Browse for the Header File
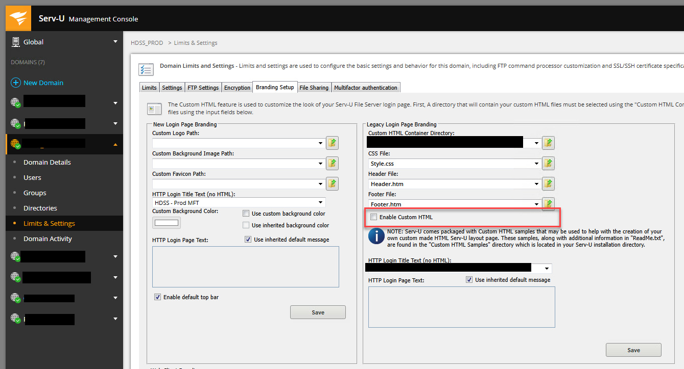Image resolution: width=684 pixels, height=369 pixels. coord(549,183)
